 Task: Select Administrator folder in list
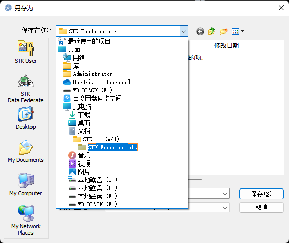[88, 74]
